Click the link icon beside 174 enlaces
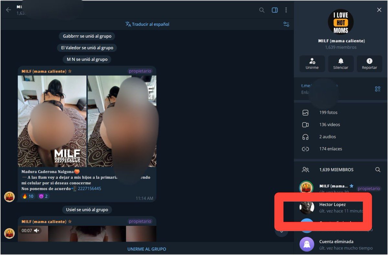This screenshot has height=255, width=388. coord(305,149)
